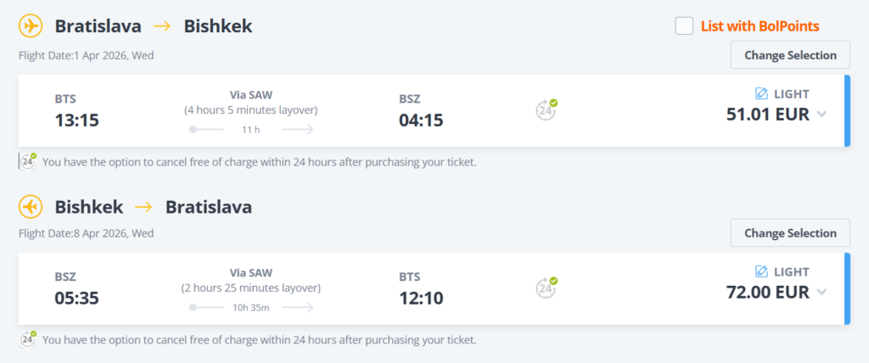The image size is (869, 363).
Task: Click the LIGHT fare edit icon at 51.01 EUR
Action: point(761,94)
